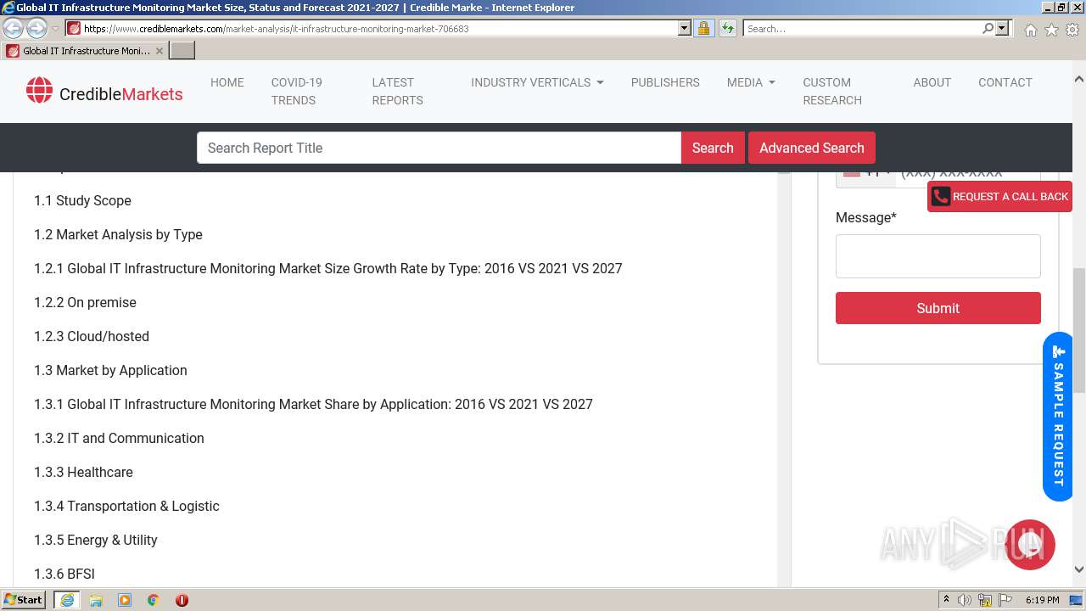Click the 1.3.6 BFSI line
This screenshot has width=1086, height=611.
(64, 574)
